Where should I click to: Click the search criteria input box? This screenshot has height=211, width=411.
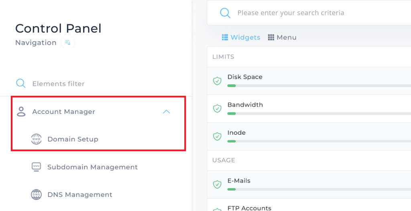point(313,13)
